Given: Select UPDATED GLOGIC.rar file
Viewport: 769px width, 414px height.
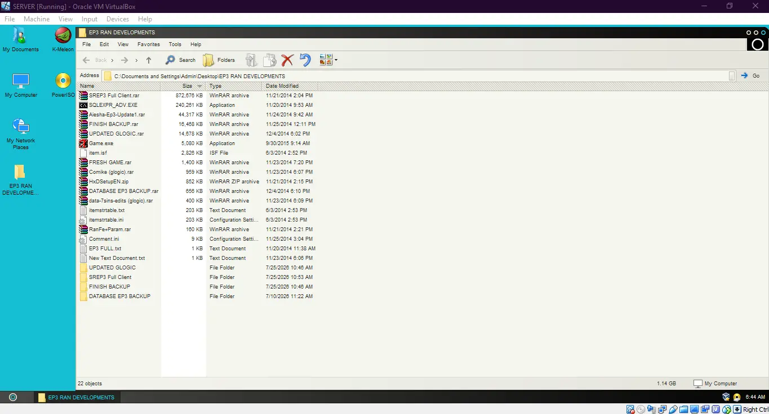Looking at the screenshot, I should 116,134.
